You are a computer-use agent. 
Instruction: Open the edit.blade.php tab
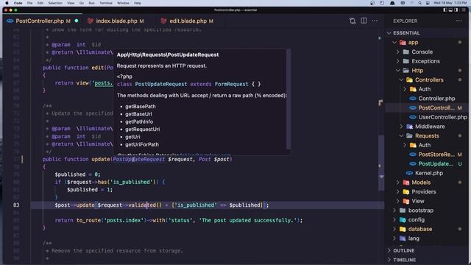191,21
